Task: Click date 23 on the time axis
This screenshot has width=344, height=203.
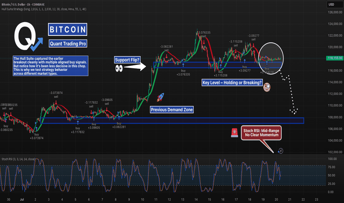Action: point(317,199)
